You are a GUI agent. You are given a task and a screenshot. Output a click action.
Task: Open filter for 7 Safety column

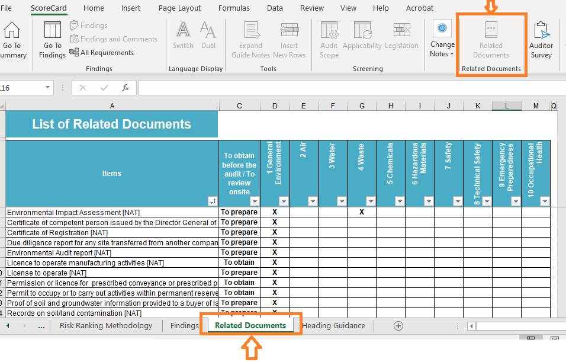point(458,201)
